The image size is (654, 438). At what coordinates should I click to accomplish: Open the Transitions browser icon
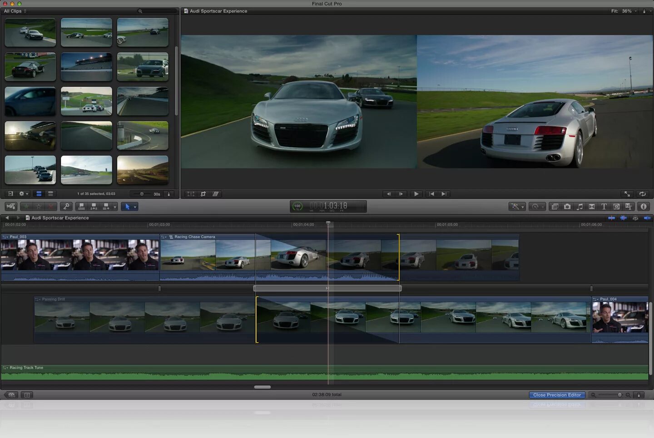coord(592,207)
